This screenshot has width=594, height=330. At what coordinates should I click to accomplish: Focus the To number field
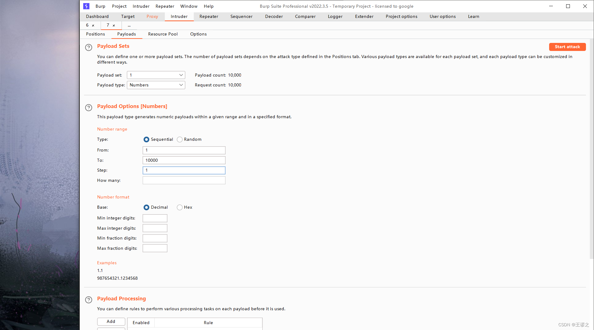184,160
